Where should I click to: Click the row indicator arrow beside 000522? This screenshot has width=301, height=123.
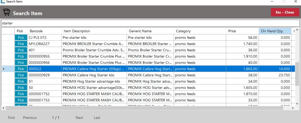[x=4, y=69]
